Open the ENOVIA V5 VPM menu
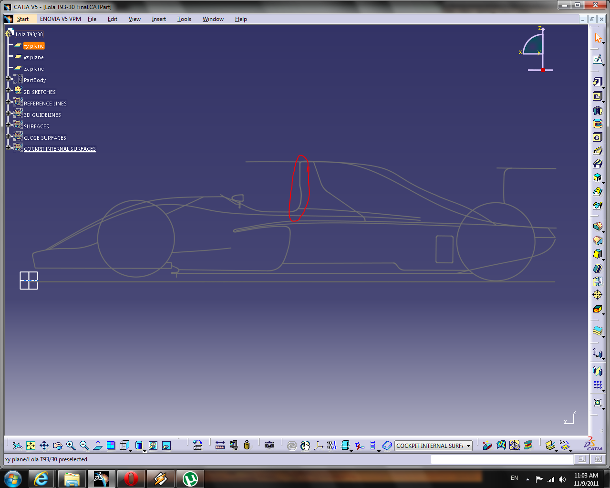 click(x=61, y=19)
